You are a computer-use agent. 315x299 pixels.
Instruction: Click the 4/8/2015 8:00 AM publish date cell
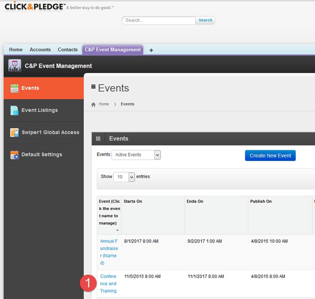(x=268, y=276)
